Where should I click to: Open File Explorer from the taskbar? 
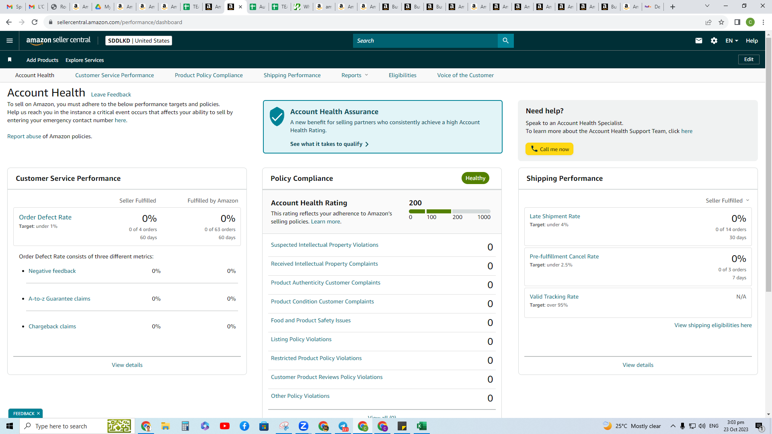click(166, 426)
